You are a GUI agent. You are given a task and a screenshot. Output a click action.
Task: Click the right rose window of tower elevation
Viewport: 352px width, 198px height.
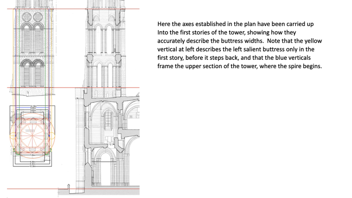pos(38,17)
